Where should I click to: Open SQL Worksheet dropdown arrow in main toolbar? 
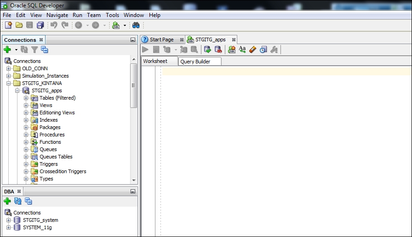(x=125, y=25)
